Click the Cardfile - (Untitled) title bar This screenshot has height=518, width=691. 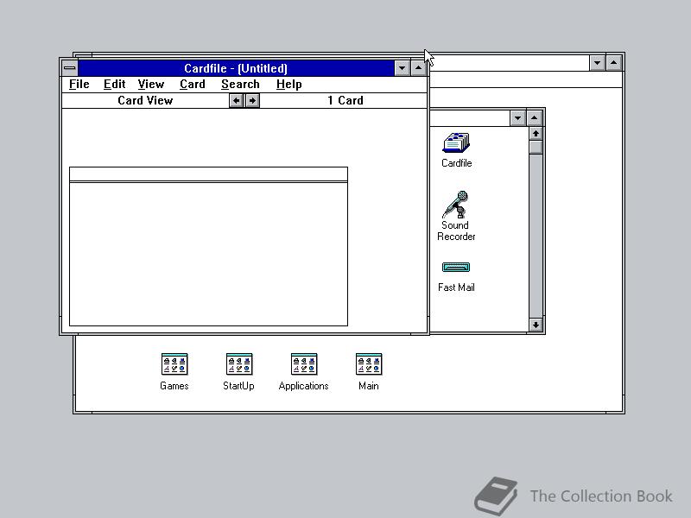(x=236, y=68)
